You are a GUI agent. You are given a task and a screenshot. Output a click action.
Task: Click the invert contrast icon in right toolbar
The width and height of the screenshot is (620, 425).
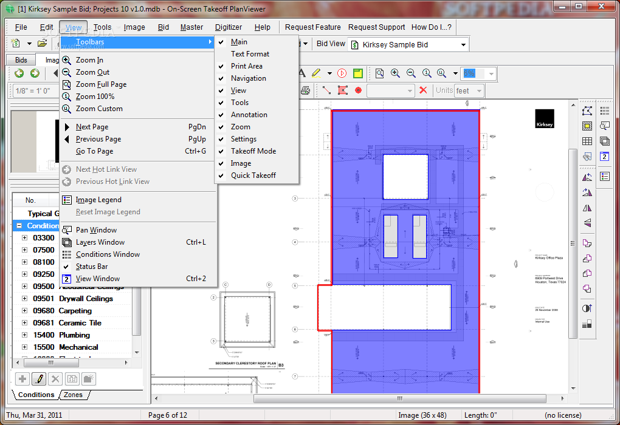coord(587,308)
